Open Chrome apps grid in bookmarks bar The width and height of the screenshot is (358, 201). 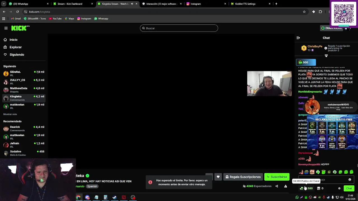pos(4,19)
